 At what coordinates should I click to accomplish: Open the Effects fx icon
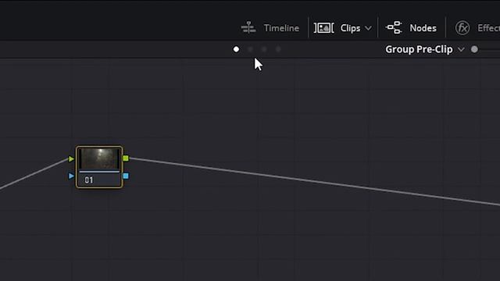[462, 28]
